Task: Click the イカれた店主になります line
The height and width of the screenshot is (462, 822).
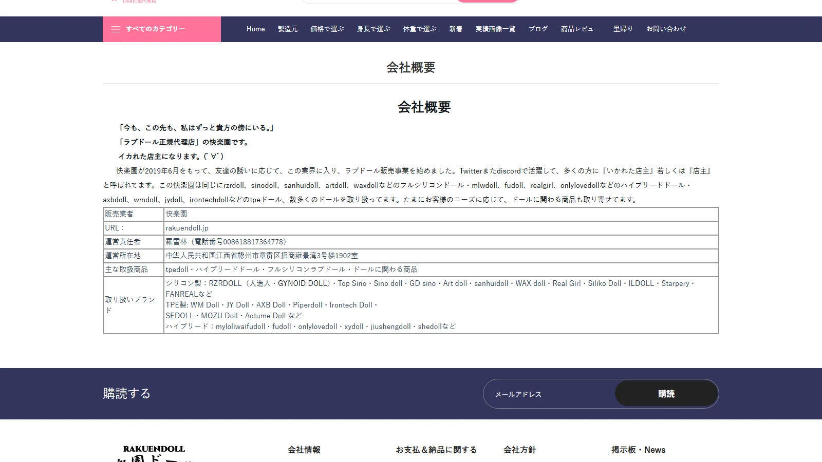Action: click(x=171, y=157)
